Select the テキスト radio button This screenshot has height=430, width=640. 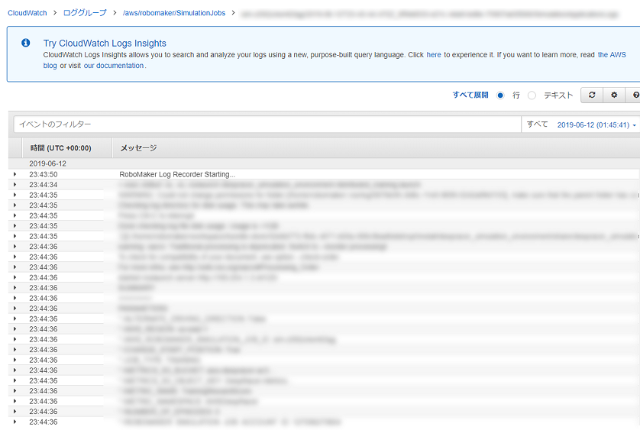click(x=532, y=95)
